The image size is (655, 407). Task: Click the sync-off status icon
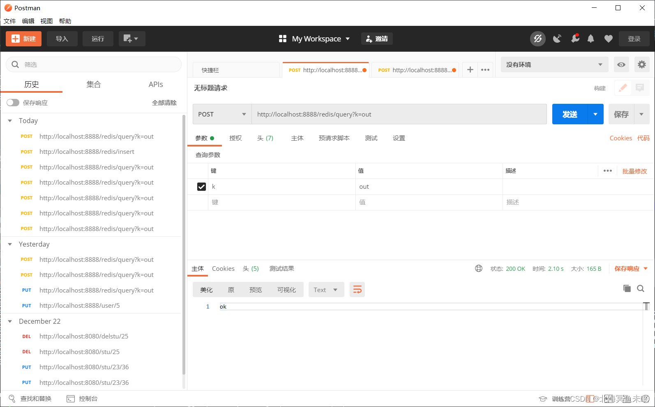click(537, 39)
